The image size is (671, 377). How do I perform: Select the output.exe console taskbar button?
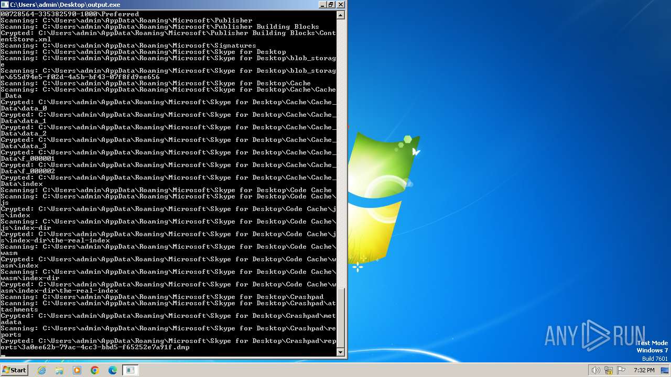click(x=130, y=370)
